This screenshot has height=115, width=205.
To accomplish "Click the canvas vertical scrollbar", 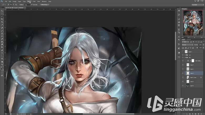I will 176,46.
